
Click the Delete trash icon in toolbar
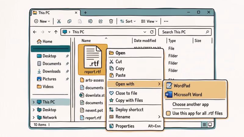pos(111,21)
